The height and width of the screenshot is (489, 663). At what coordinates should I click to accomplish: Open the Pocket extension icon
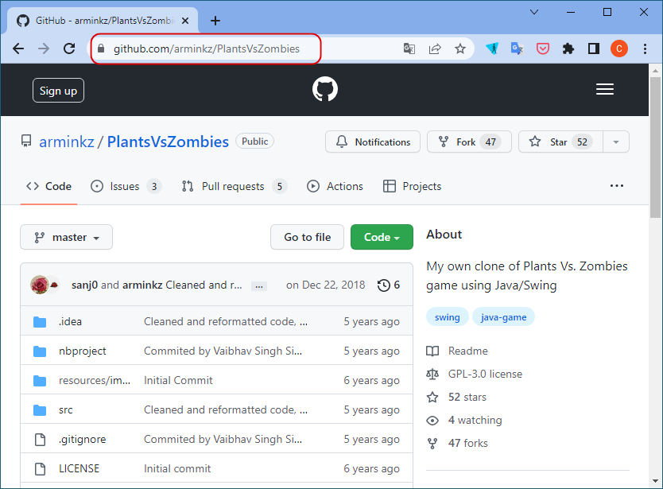(x=542, y=49)
